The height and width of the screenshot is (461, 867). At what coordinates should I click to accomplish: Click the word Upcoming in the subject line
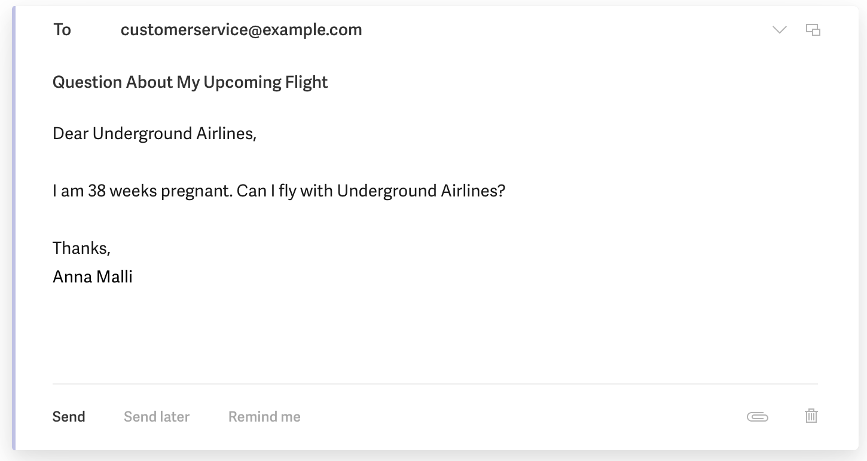[239, 82]
